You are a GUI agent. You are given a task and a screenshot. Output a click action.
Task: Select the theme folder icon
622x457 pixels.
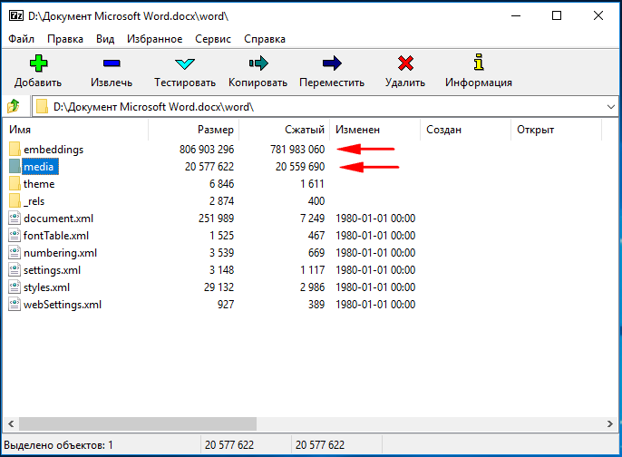pyautogui.click(x=15, y=184)
